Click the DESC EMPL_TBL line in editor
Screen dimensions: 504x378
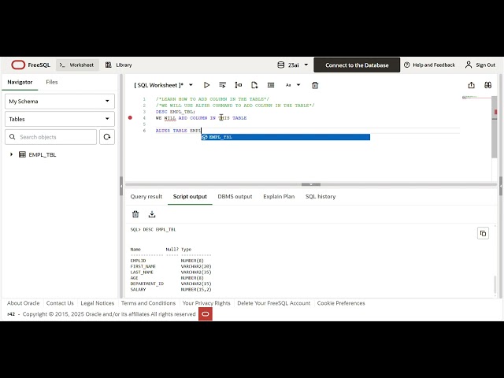tap(175, 112)
